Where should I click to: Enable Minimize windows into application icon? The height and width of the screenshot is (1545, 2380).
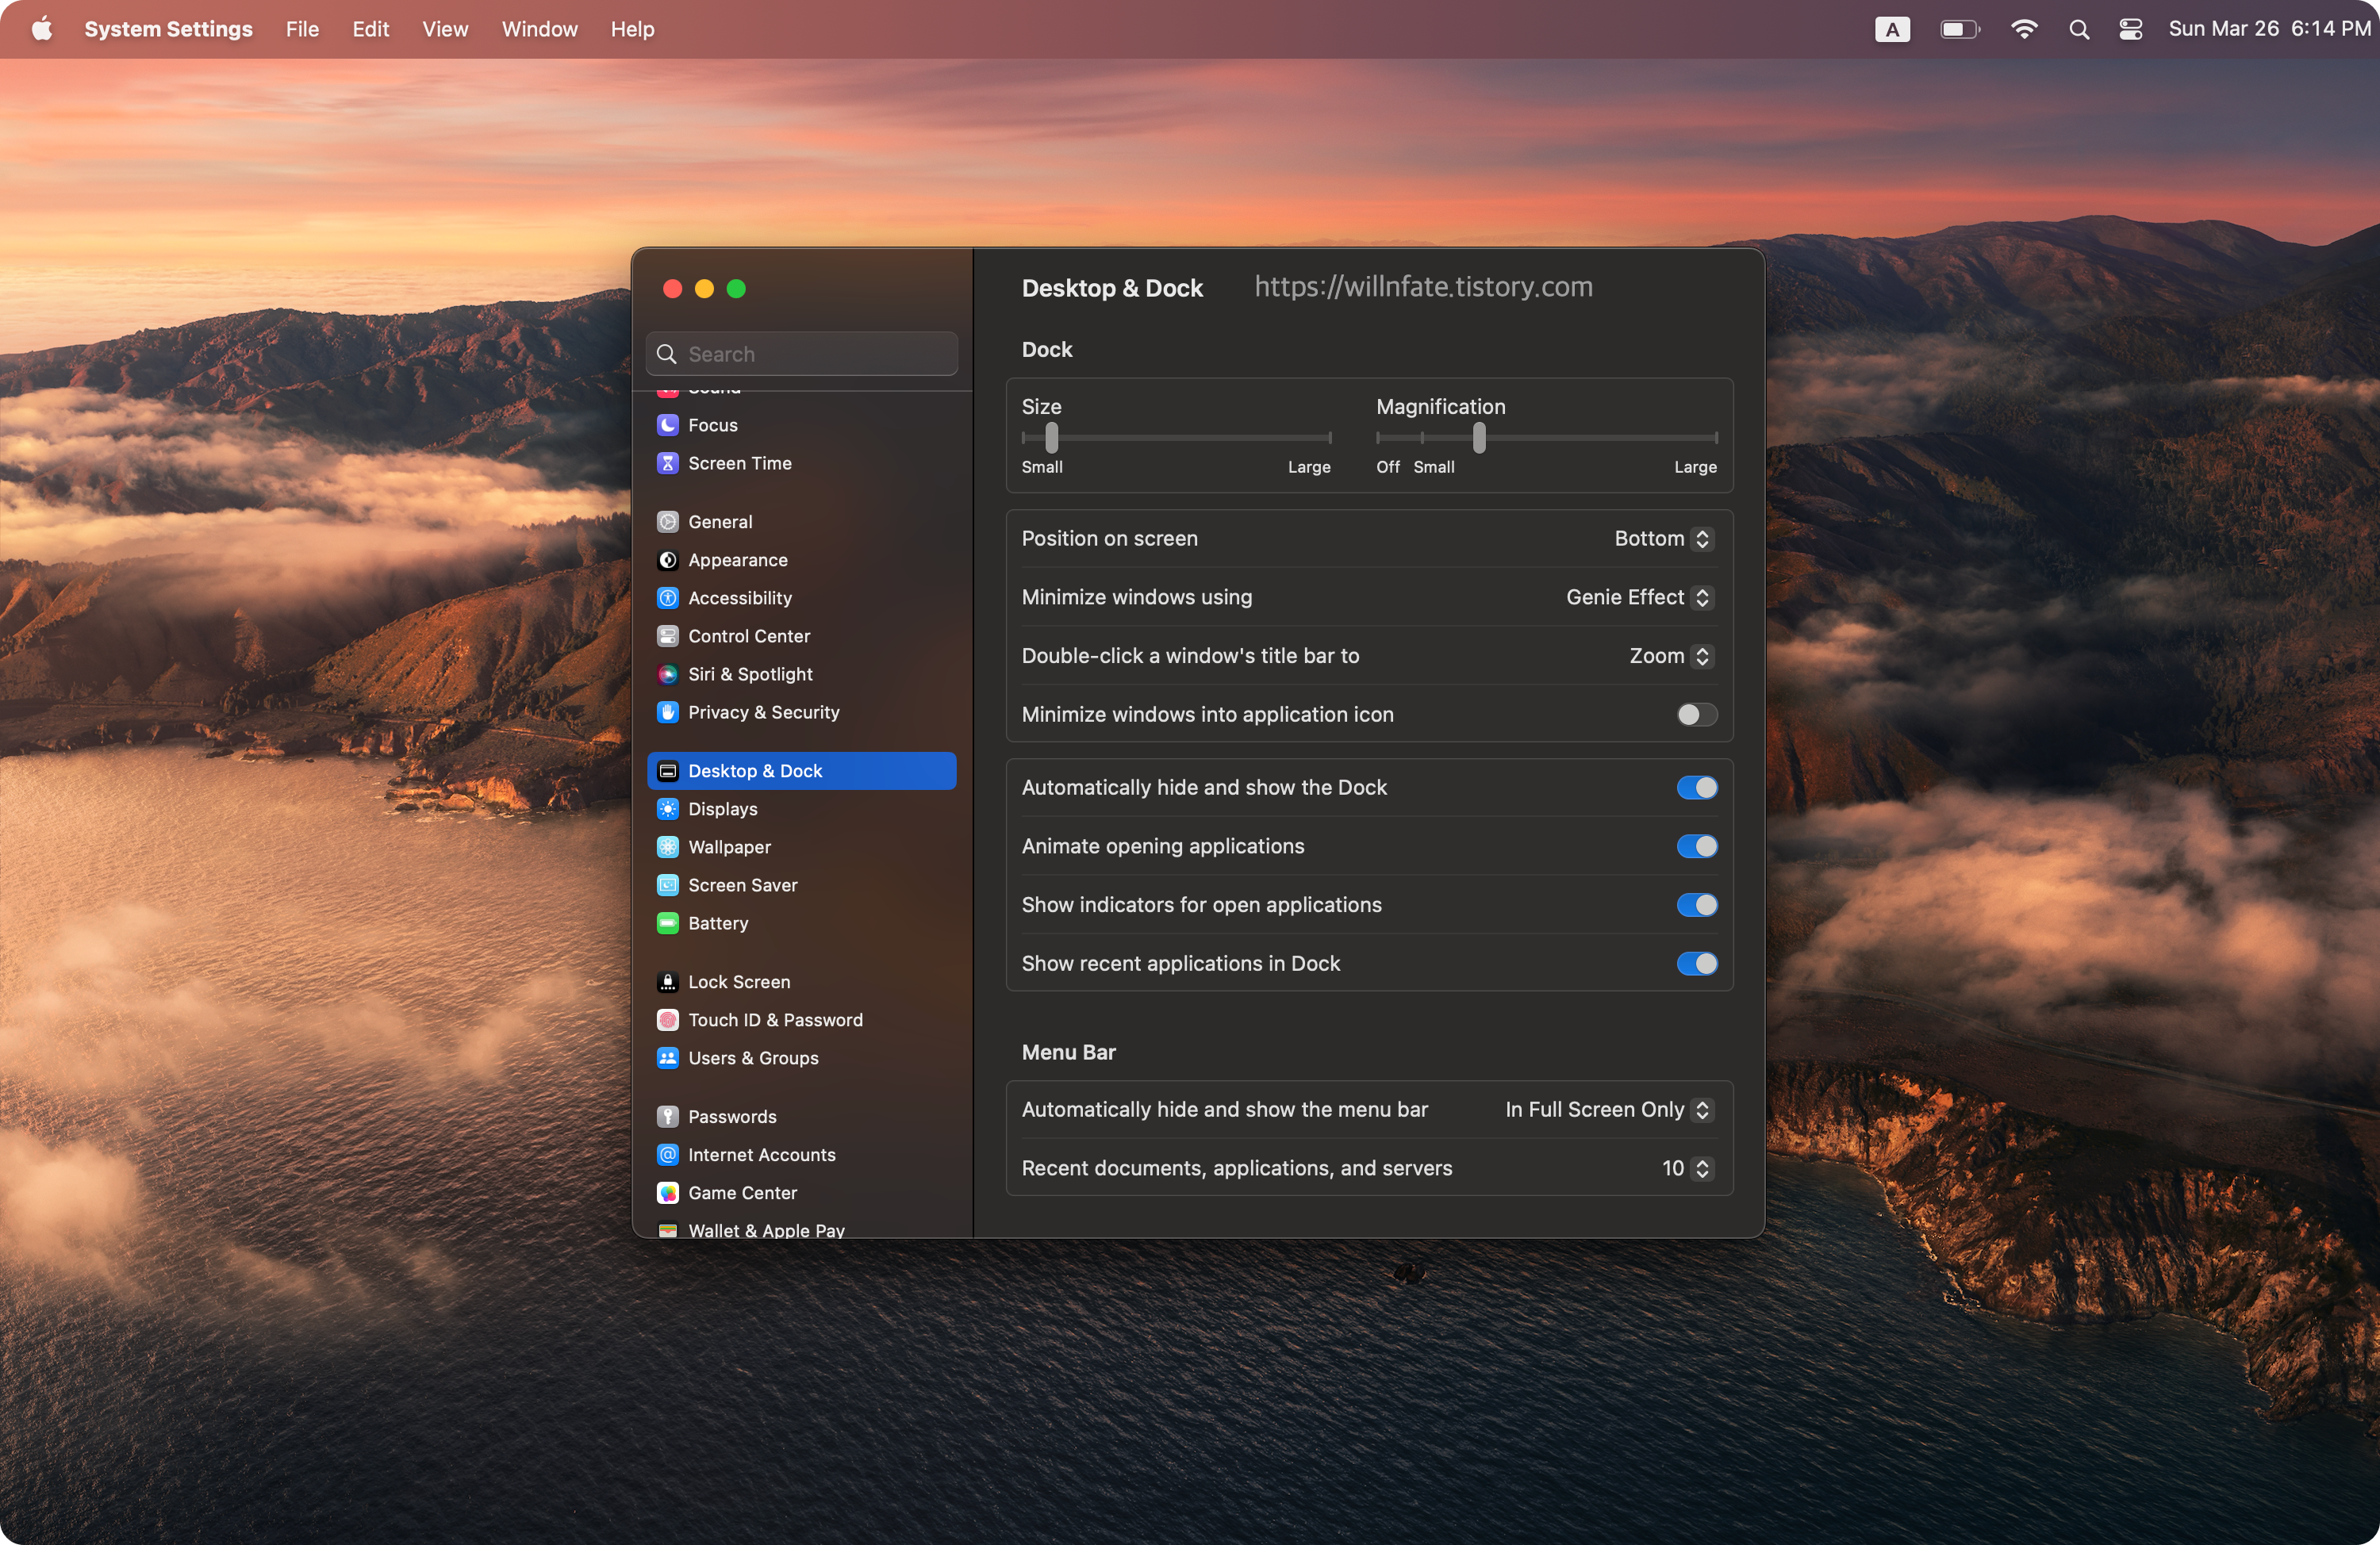click(x=1696, y=715)
